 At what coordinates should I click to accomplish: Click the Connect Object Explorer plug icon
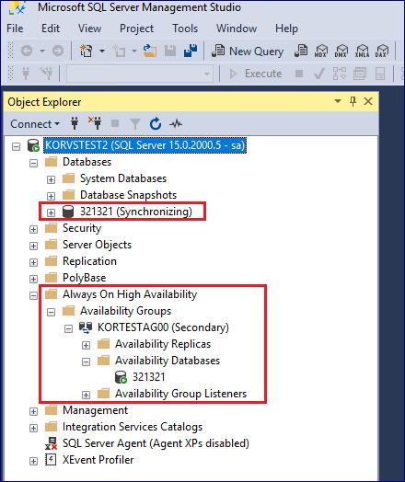pyautogui.click(x=75, y=124)
